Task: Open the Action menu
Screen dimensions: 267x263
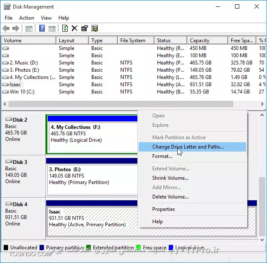Action: [x=26, y=18]
